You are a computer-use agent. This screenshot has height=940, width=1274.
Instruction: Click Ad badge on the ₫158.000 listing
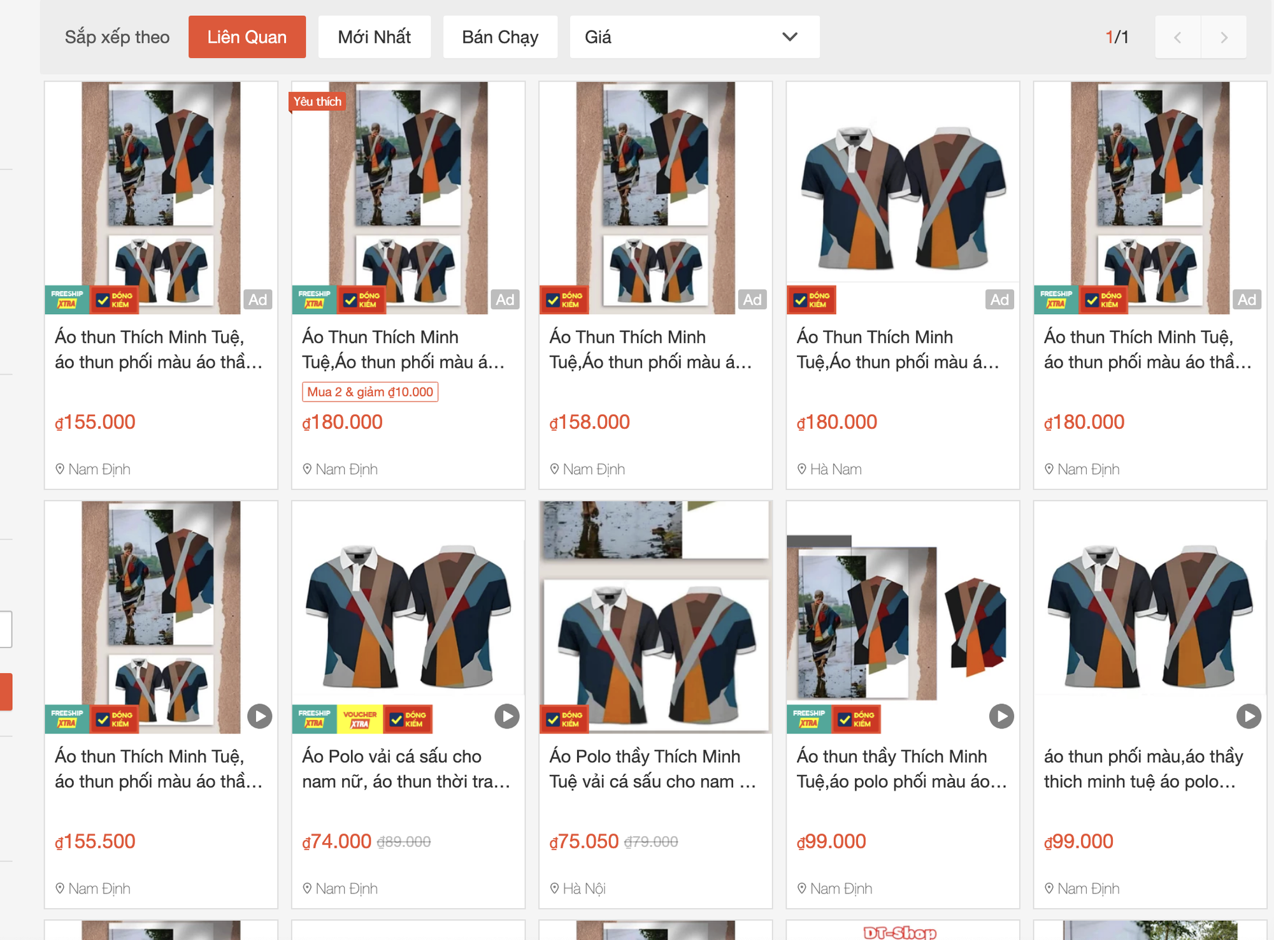pos(752,300)
